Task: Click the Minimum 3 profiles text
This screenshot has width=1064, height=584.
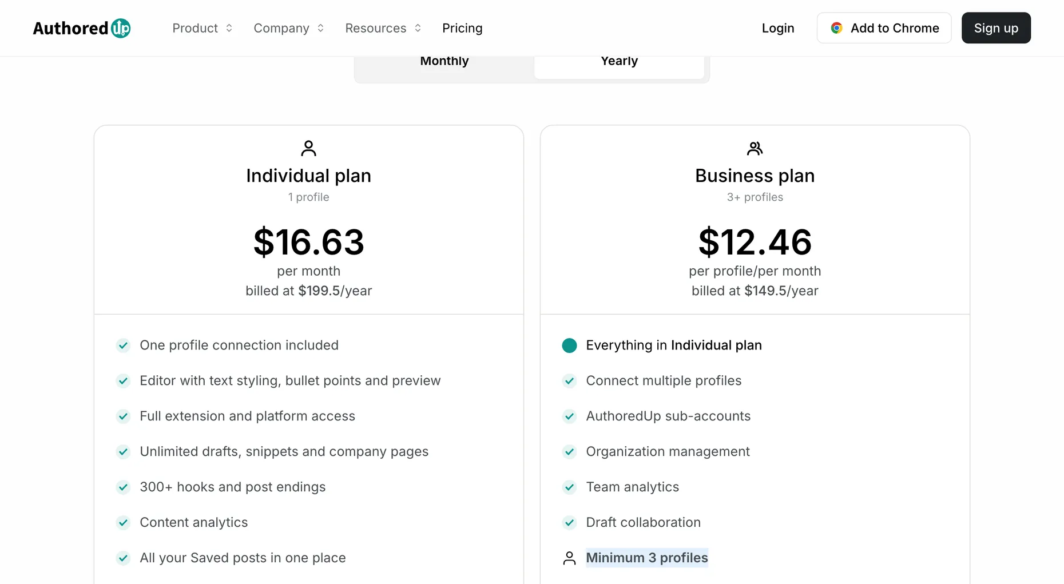Action: click(x=647, y=558)
